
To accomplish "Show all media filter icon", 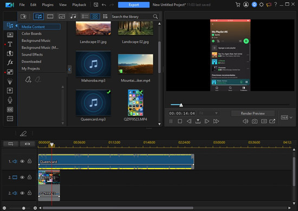I will pos(38,17).
